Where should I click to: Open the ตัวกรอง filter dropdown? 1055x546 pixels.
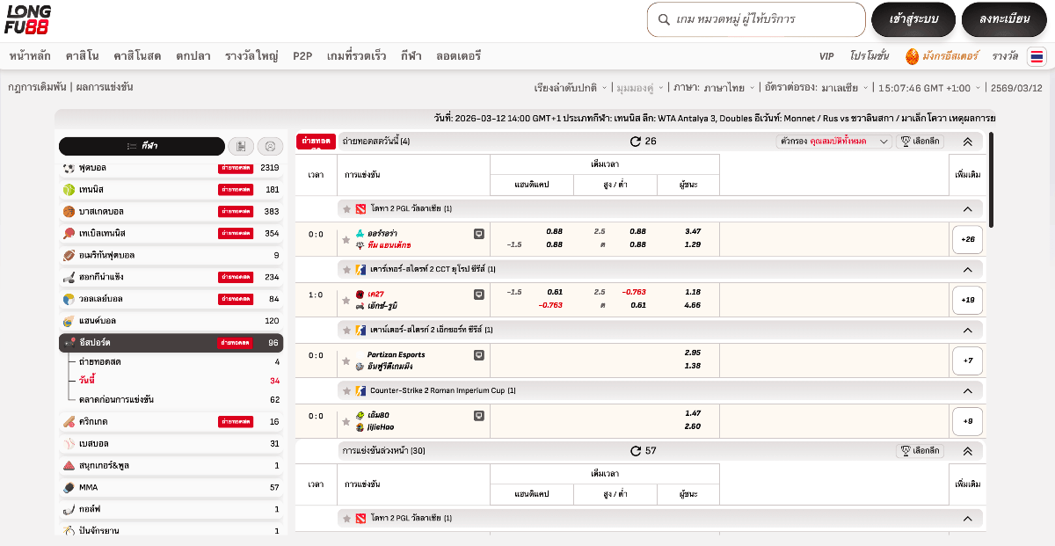[x=835, y=142]
